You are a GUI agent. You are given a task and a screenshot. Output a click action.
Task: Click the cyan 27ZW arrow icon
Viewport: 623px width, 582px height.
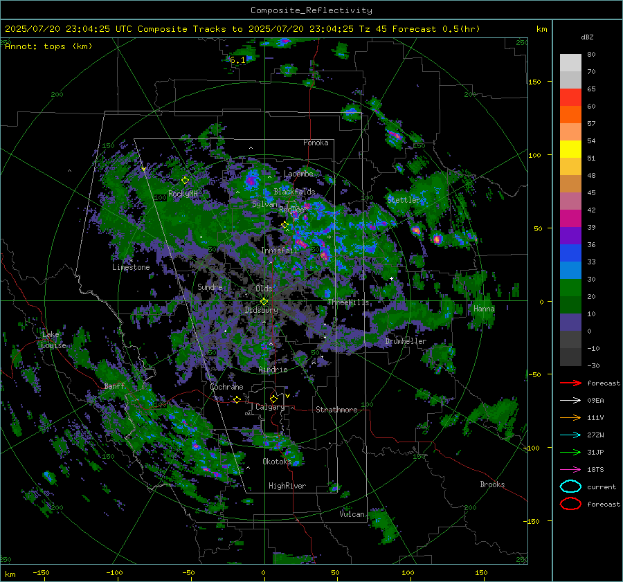(570, 435)
